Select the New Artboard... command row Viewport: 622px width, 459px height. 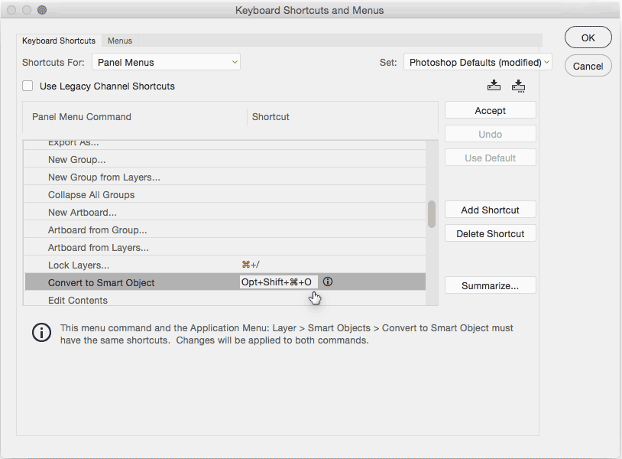tap(225, 212)
